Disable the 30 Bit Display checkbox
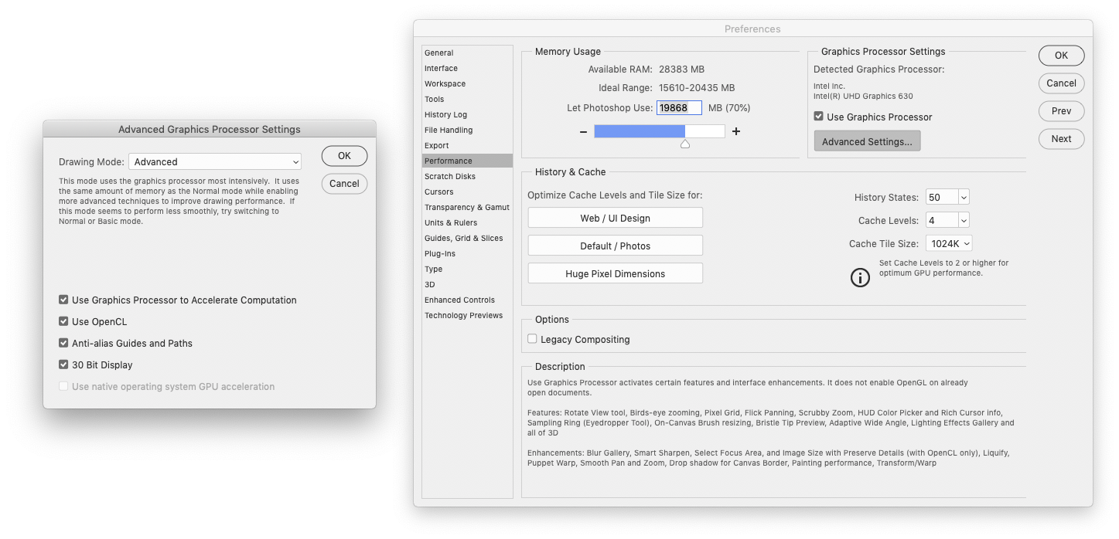Image resolution: width=1119 pixels, height=539 pixels. pos(63,364)
